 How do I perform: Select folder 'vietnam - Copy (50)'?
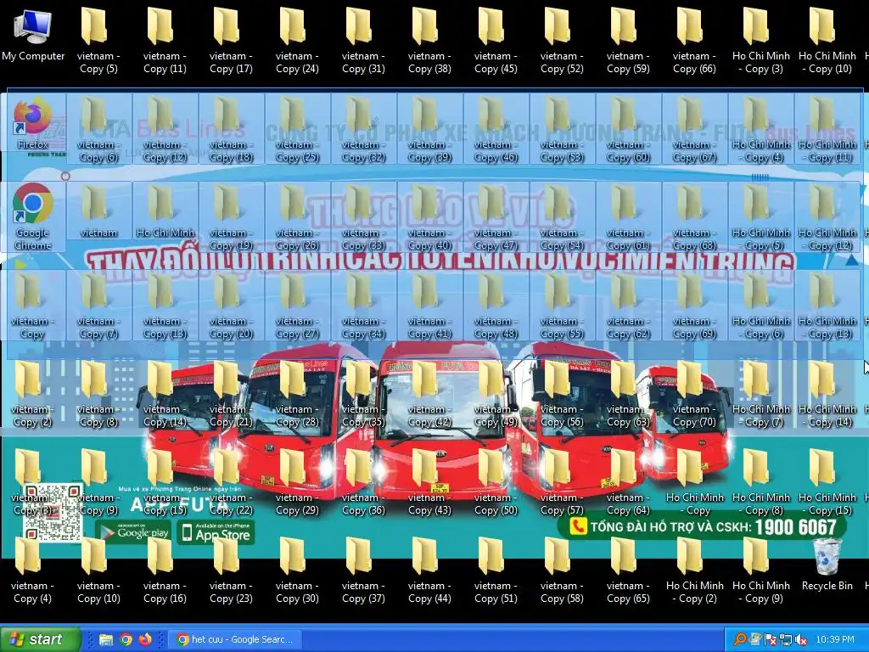tap(496, 482)
